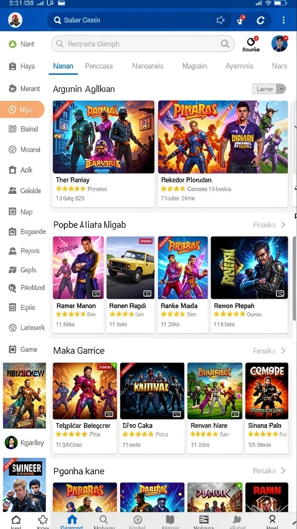Image resolution: width=297 pixels, height=529 pixels.
Task: Open the user profile avatar near search
Action: tap(279, 43)
